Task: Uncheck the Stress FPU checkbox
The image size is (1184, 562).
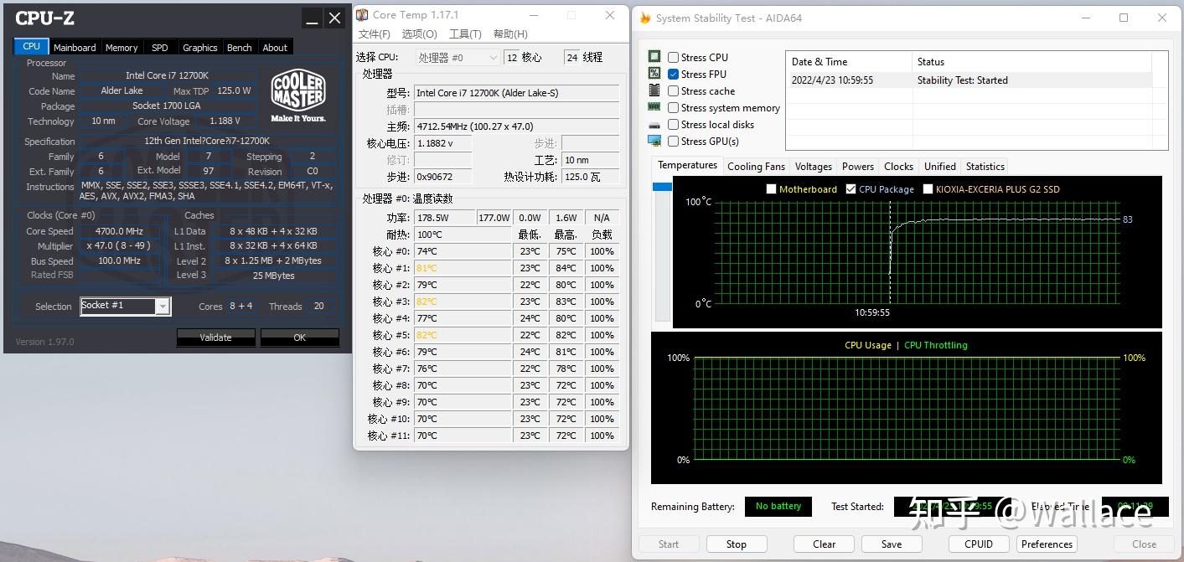Action: click(673, 74)
